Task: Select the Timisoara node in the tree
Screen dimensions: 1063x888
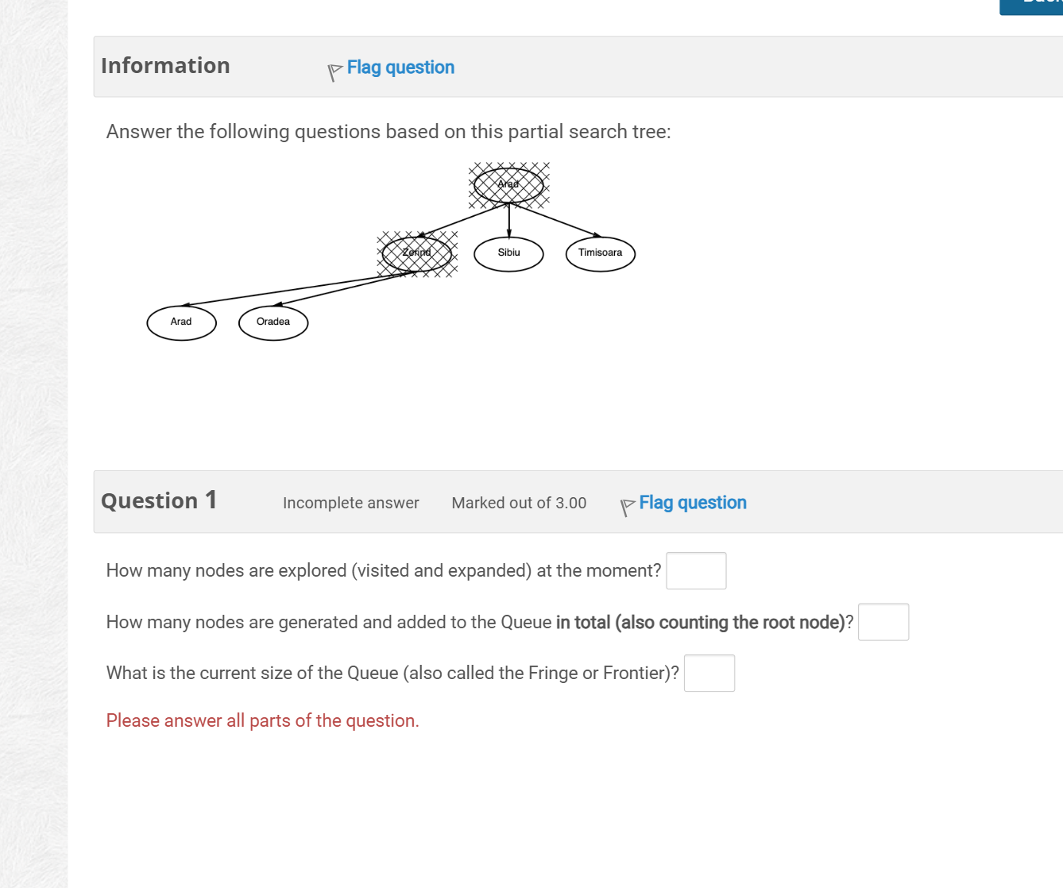Action: [x=600, y=253]
